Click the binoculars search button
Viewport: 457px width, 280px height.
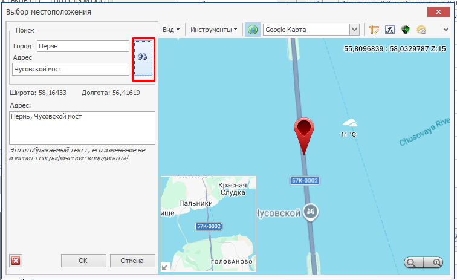tap(143, 57)
